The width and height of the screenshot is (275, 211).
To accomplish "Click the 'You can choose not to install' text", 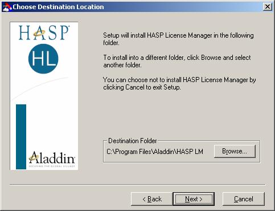I will pyautogui.click(x=179, y=83).
